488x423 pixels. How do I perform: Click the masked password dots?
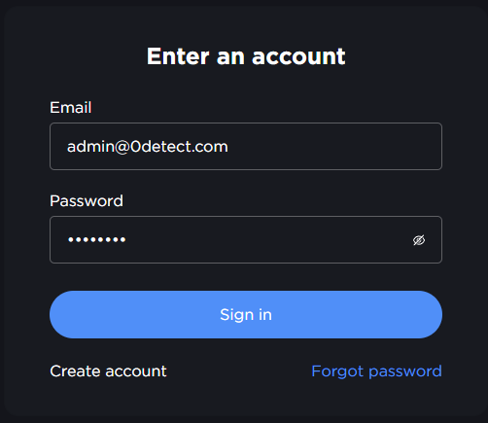[96, 240]
